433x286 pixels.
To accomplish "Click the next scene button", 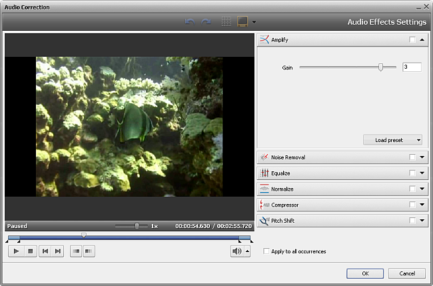I will (x=89, y=251).
